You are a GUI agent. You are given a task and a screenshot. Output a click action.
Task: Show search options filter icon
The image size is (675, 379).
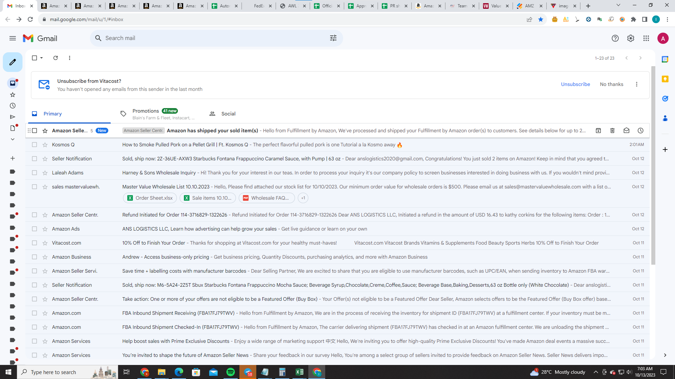click(x=333, y=38)
